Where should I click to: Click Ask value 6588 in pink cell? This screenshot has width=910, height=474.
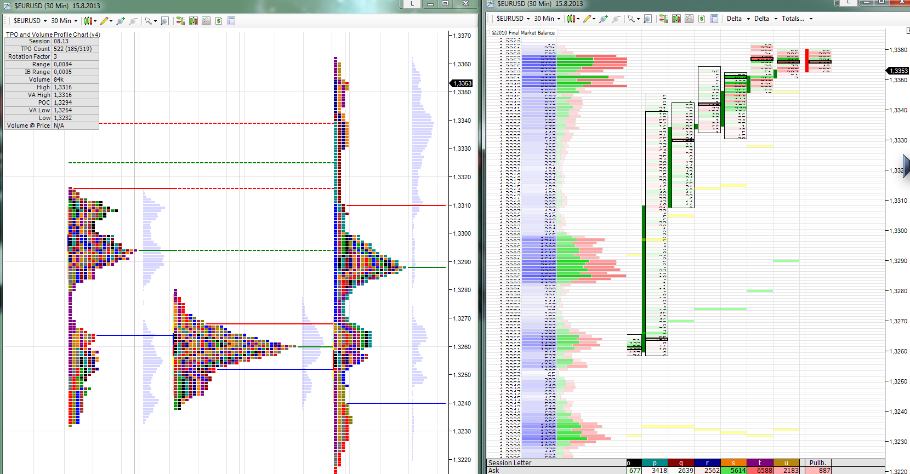[x=760, y=470]
